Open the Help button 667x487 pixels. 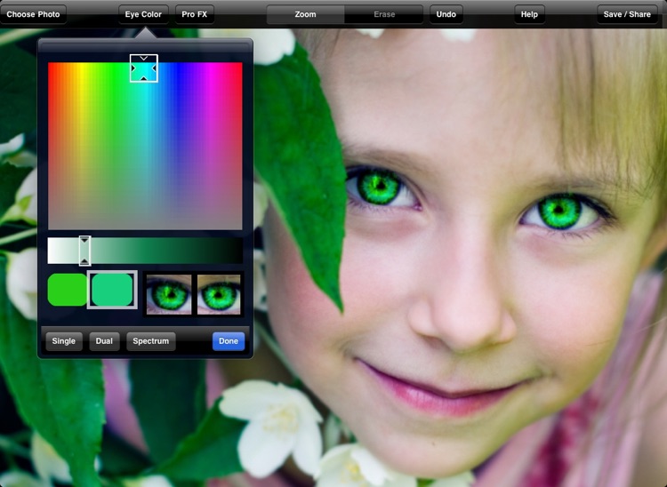pos(530,14)
